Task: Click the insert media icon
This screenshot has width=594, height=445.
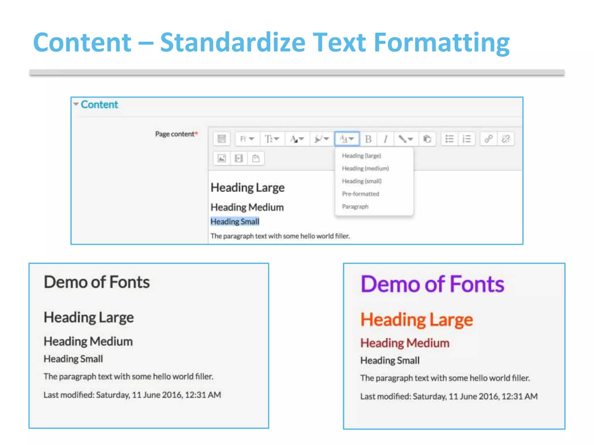Action: (239, 158)
